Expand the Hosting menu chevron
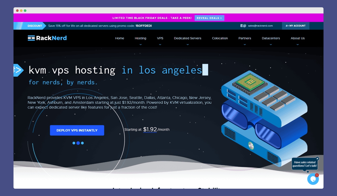Viewport: 337px width, 196px height. pyautogui.click(x=140, y=44)
